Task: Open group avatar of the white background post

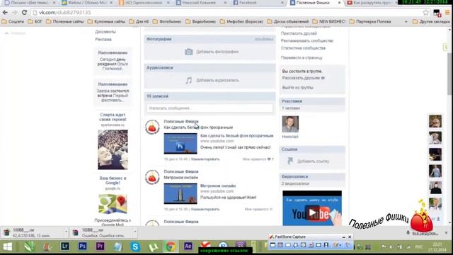Action: pyautogui.click(x=152, y=127)
